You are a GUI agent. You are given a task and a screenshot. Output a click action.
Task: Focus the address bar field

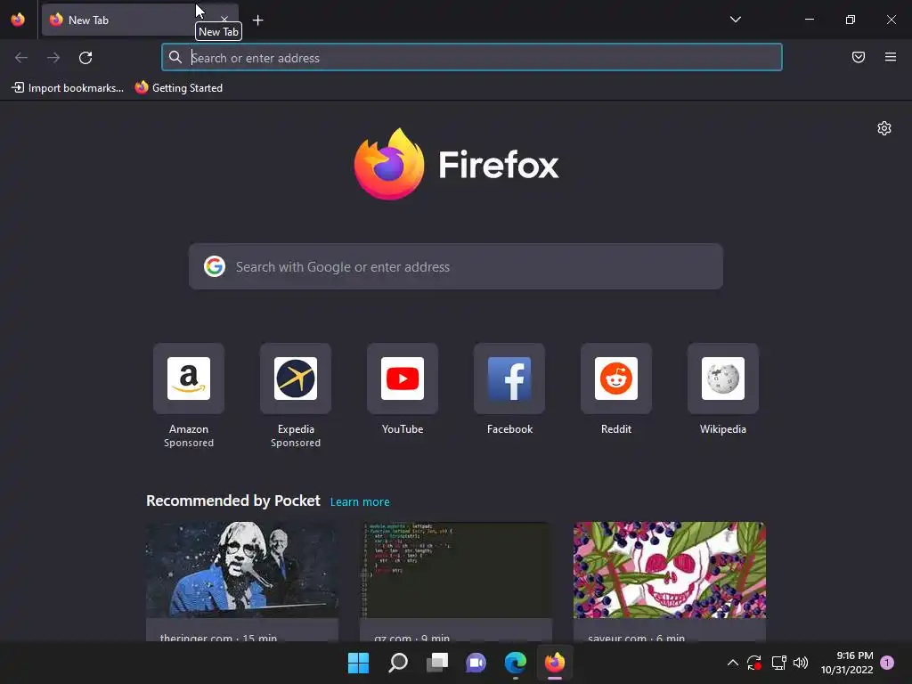tap(472, 58)
